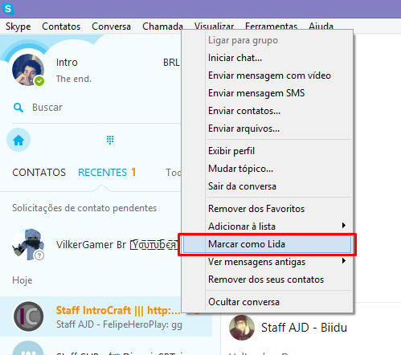Click the mood text The end.
Screen dimensions: 401x355
[74, 79]
